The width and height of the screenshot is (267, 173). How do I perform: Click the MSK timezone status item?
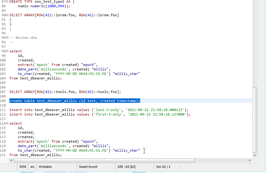pyautogui.click(x=23, y=167)
